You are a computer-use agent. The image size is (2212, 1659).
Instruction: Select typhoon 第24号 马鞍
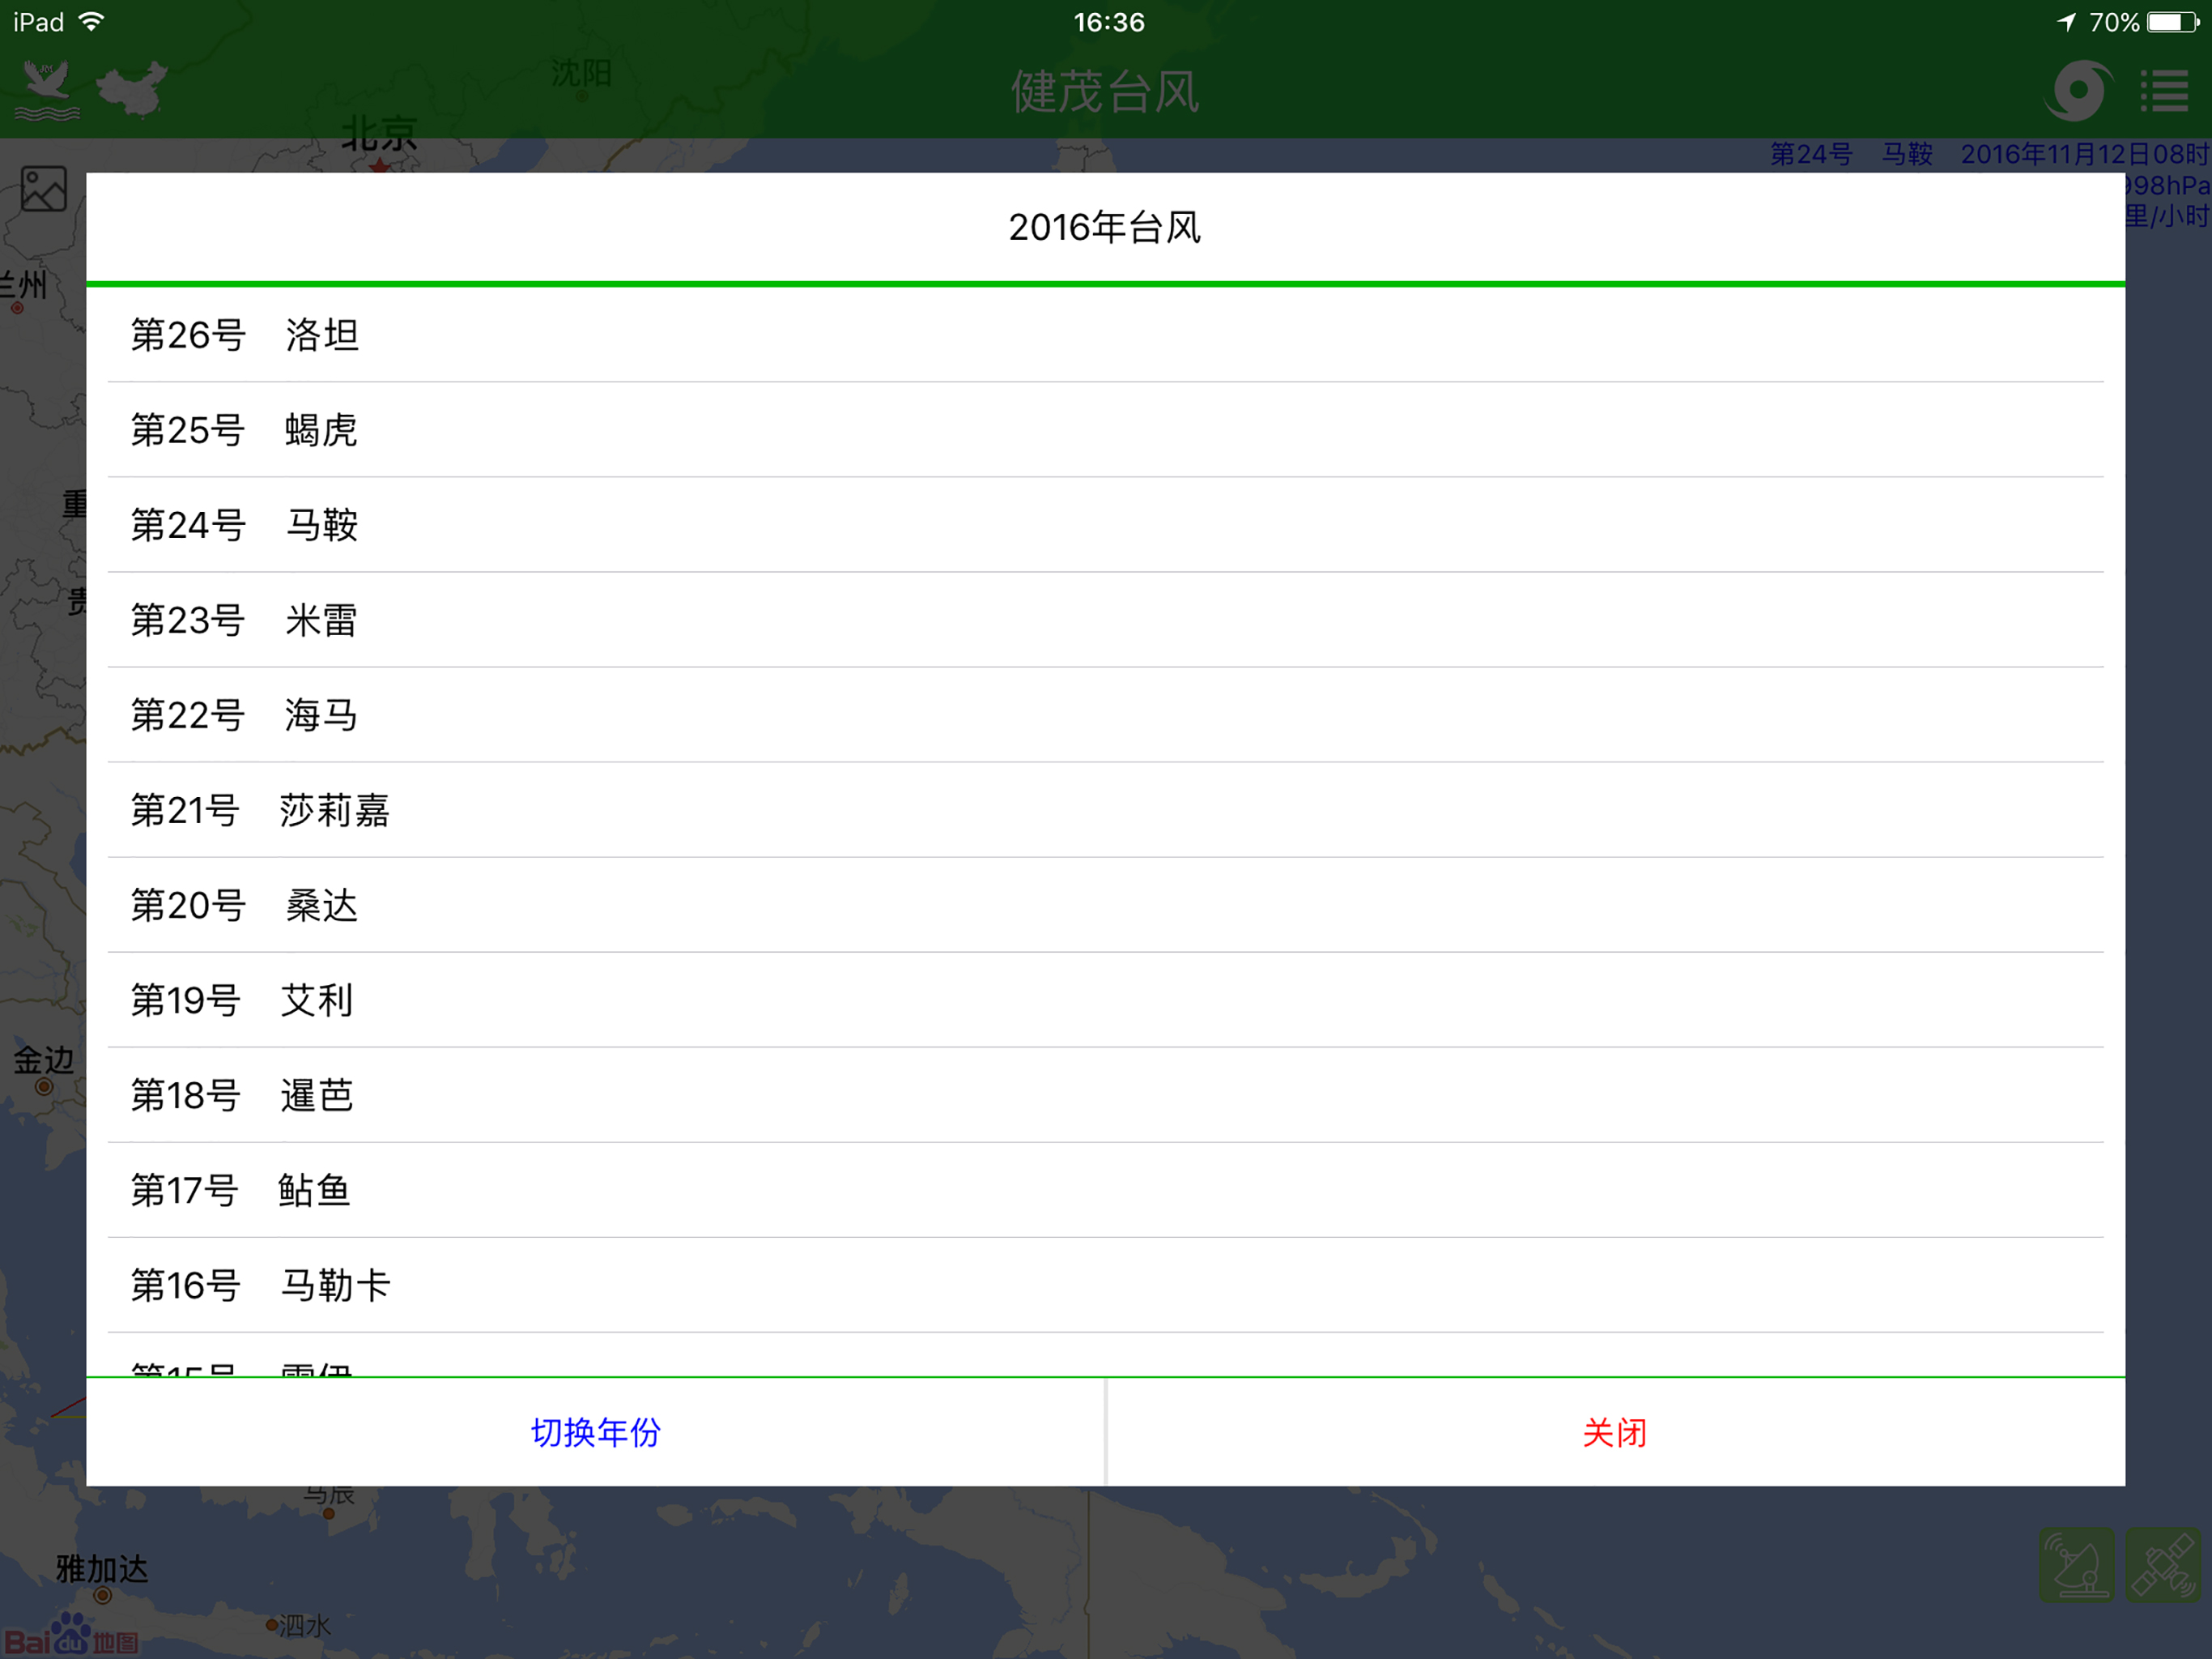point(1106,525)
